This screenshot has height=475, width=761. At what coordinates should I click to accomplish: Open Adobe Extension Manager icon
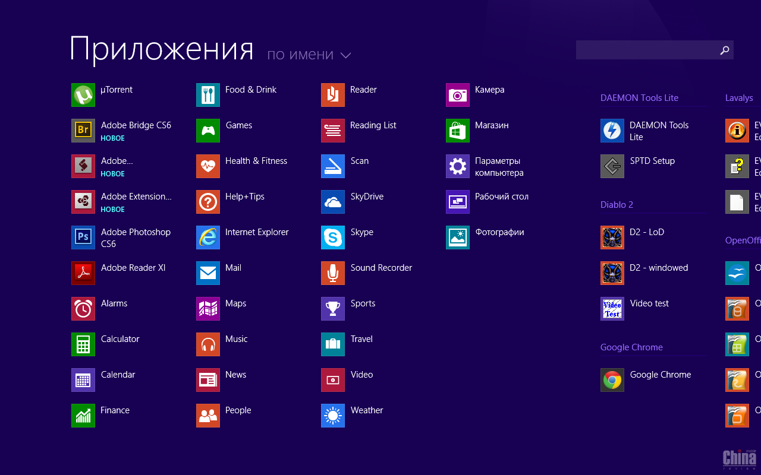coord(83,202)
